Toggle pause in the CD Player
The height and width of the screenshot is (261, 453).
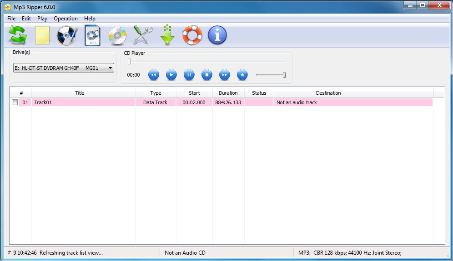coord(189,75)
